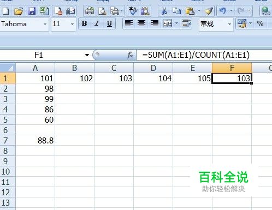Select cell A2 containing 98

36,89
